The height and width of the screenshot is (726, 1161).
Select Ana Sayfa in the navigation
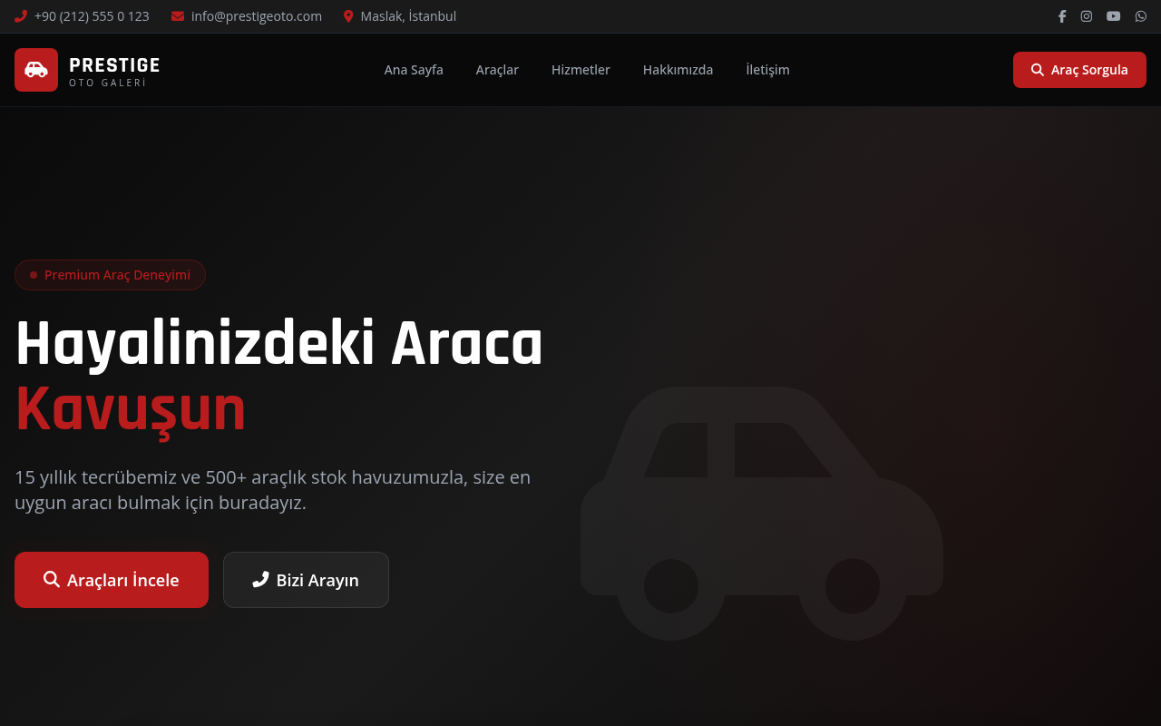(414, 69)
